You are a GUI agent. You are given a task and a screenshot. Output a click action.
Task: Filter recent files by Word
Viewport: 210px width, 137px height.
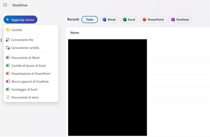(x=109, y=20)
